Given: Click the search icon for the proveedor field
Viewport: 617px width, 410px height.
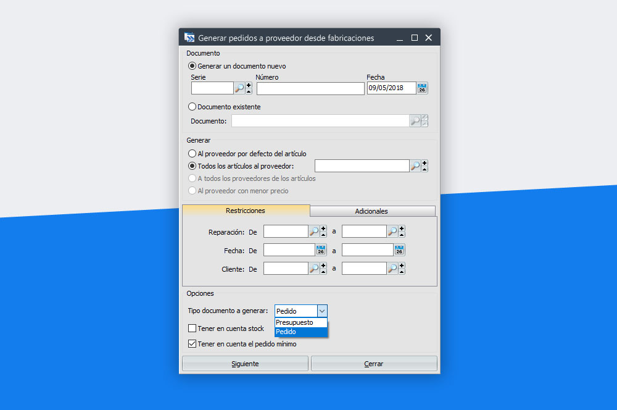Looking at the screenshot, I should coord(415,165).
